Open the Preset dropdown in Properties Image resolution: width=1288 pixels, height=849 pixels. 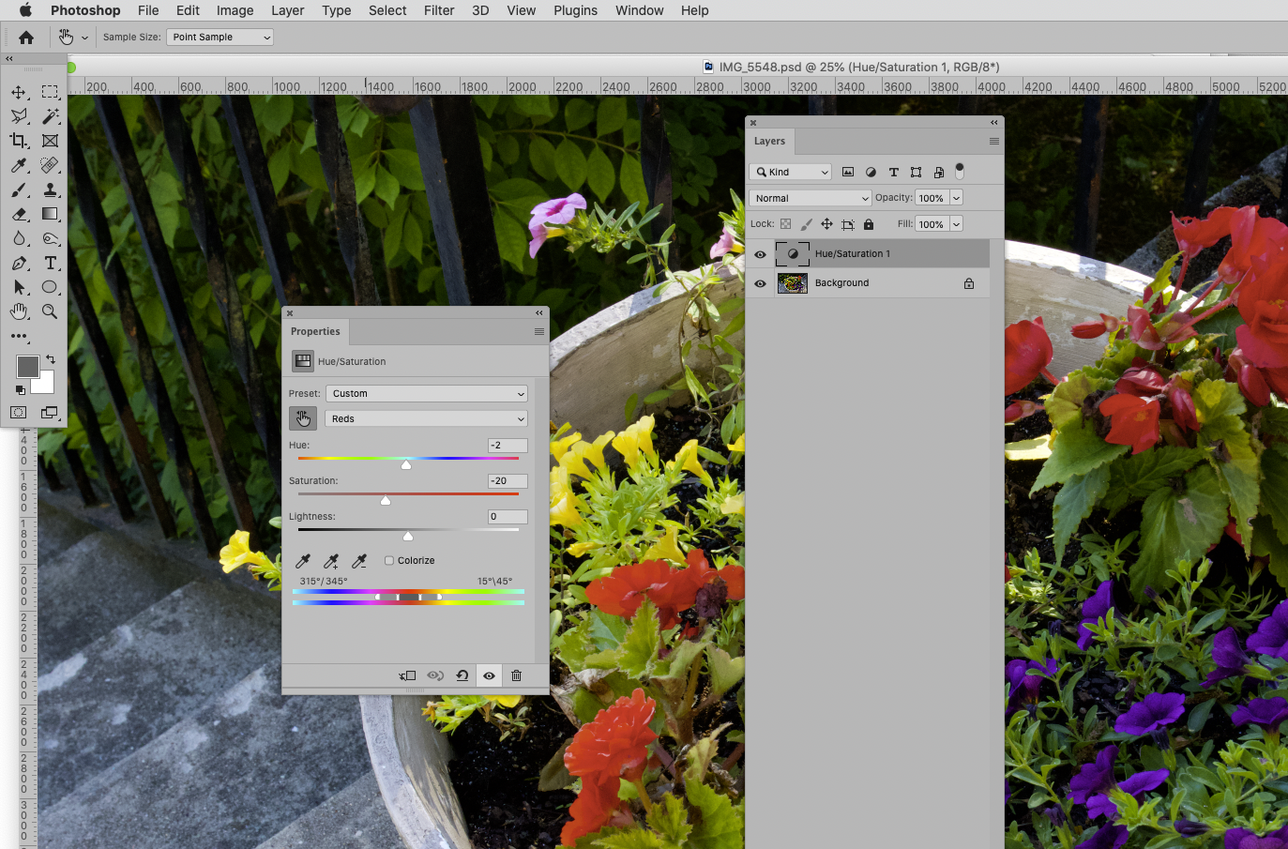point(427,393)
